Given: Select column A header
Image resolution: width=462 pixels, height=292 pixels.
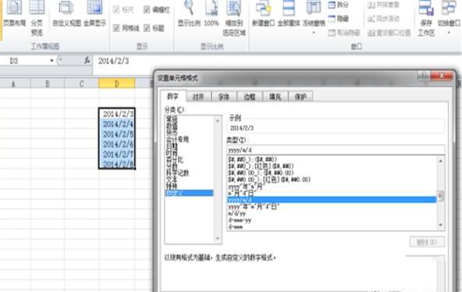Looking at the screenshot, I should (x=13, y=84).
